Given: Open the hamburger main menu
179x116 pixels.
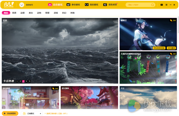Looking at the screenshot, I should [x=166, y=5].
